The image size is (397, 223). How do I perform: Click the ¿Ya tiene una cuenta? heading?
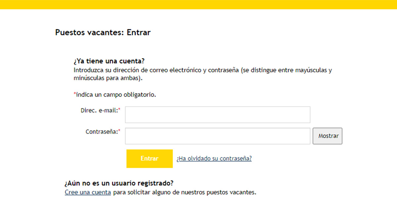(x=109, y=61)
